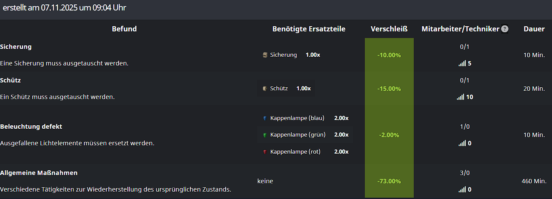
Task: Select the Befund column header
Action: click(124, 29)
